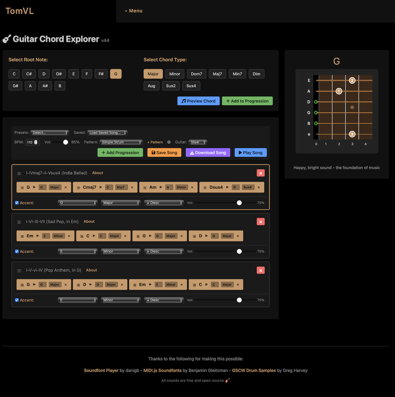The width and height of the screenshot is (395, 397).
Task: Open the Presets Select dropdown
Action: [49, 132]
